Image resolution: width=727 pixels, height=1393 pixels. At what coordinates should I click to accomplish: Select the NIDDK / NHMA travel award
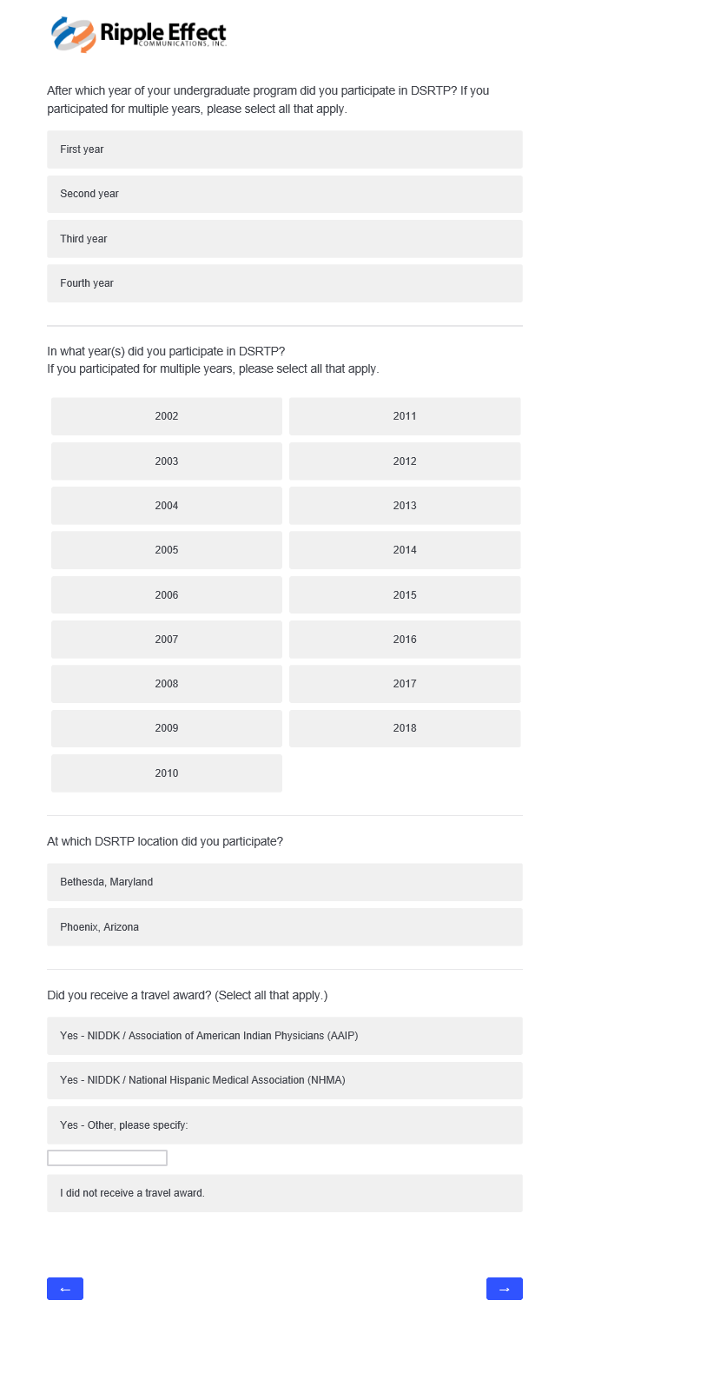pos(285,1080)
